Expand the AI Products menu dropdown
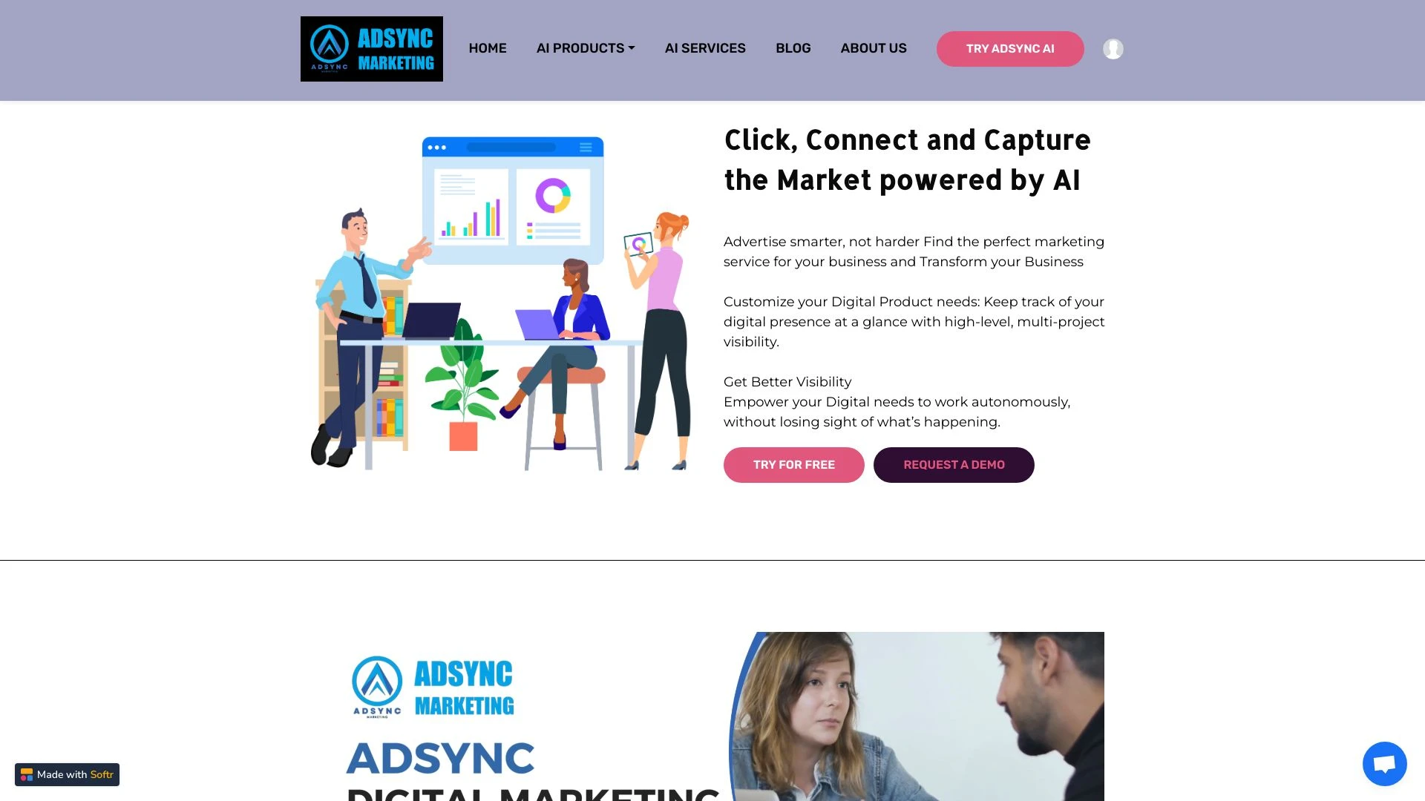This screenshot has height=801, width=1425. [586, 48]
